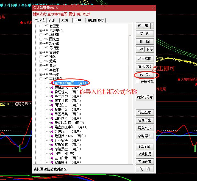Click the icon beside 魔王抄底
197x181 pixels.
tap(52, 101)
